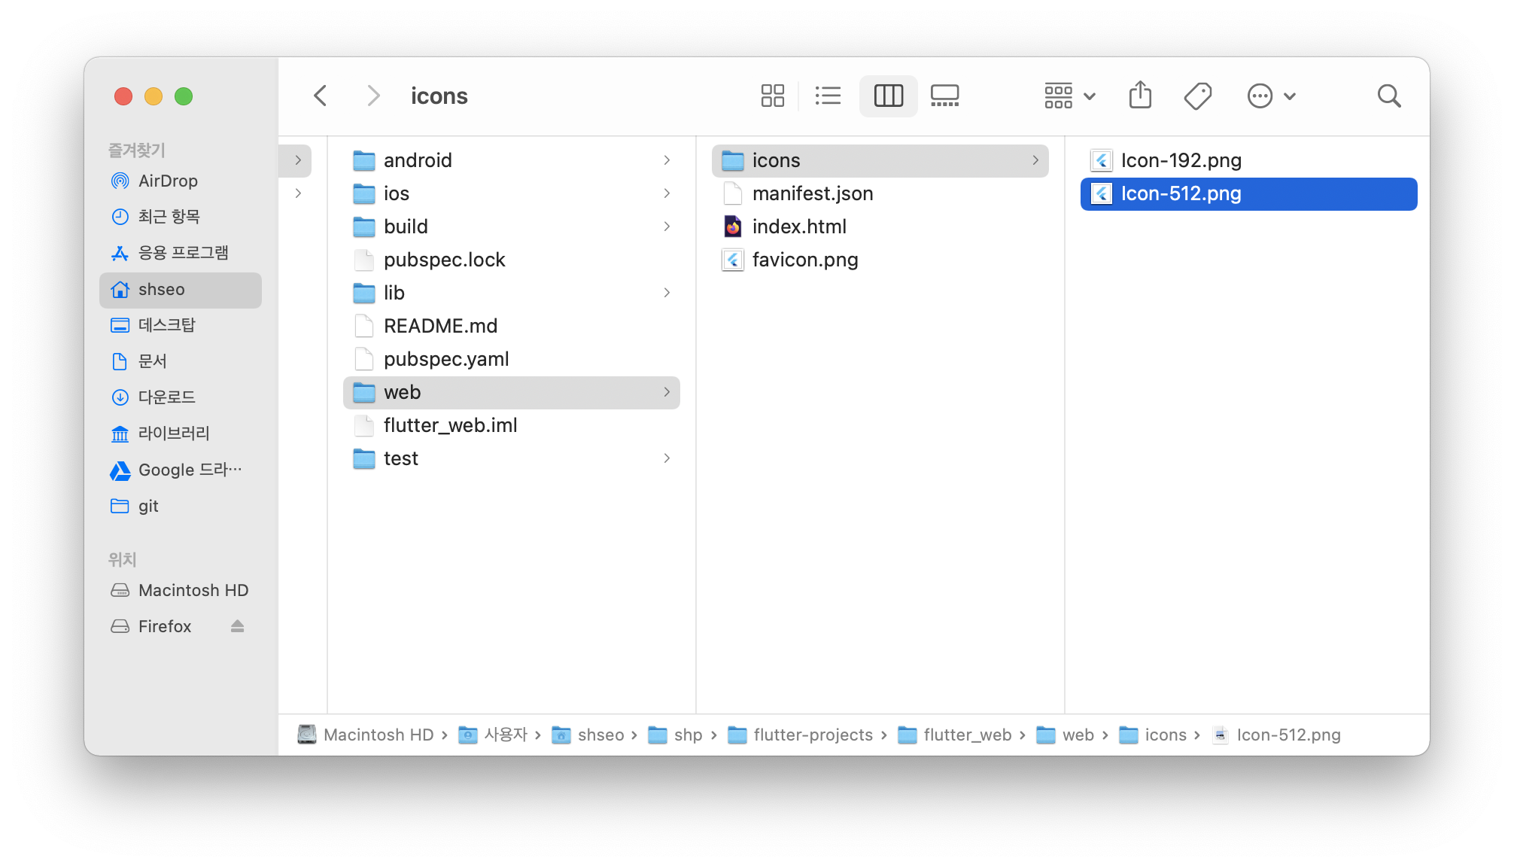
Task: Open the group-by options dropdown
Action: click(1069, 96)
